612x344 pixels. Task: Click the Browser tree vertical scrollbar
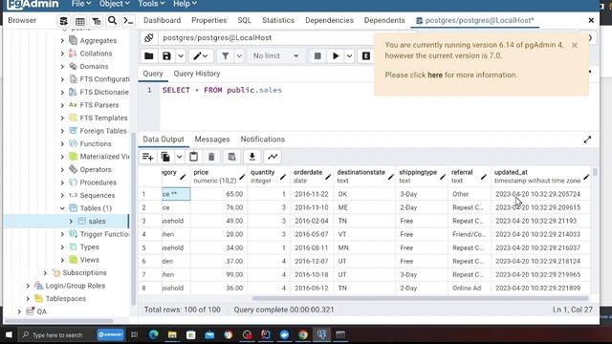tap(134, 219)
